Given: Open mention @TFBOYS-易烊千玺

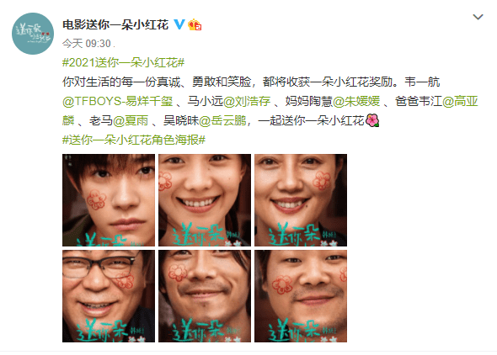Looking at the screenshot, I should tap(118, 101).
